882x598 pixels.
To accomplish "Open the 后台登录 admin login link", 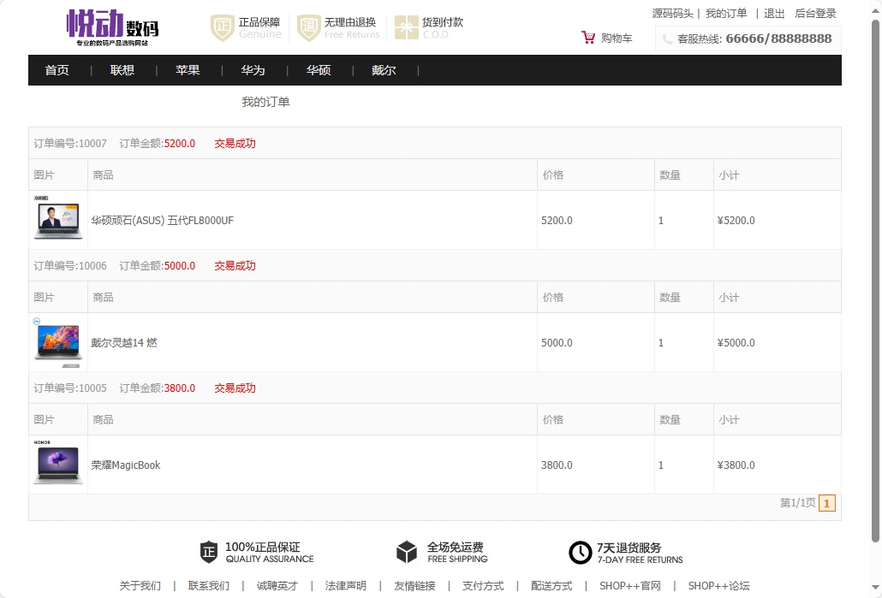I will tap(815, 14).
